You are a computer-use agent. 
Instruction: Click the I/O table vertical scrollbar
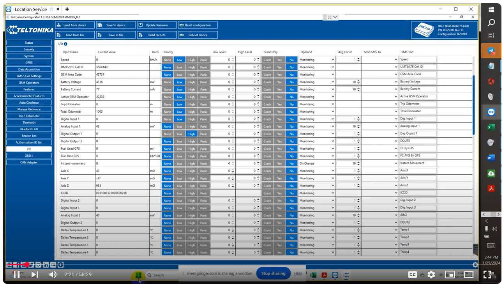tap(474, 105)
